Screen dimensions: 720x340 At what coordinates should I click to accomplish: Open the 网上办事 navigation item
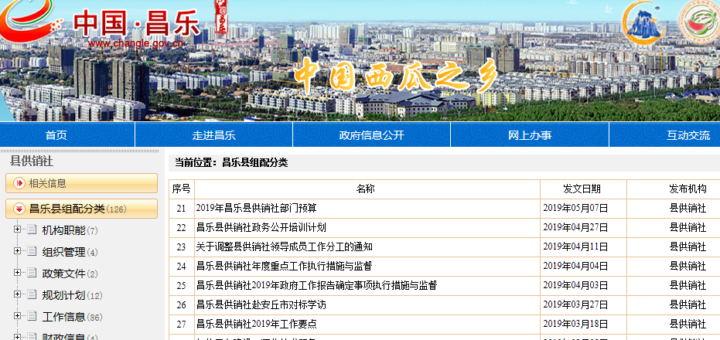click(x=530, y=135)
